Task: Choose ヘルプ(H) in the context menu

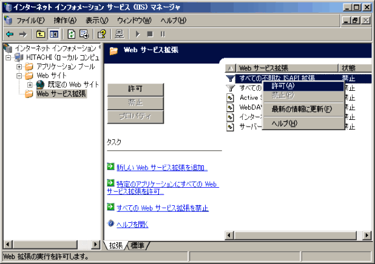Action: [x=303, y=124]
